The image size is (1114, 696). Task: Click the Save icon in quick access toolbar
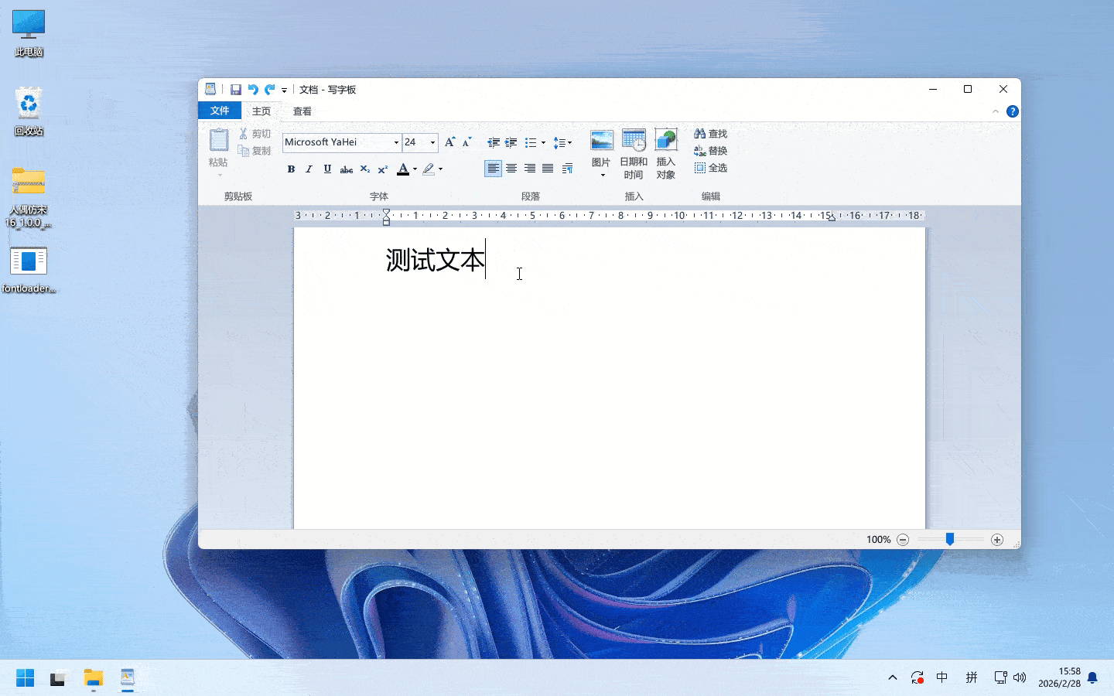pos(236,90)
